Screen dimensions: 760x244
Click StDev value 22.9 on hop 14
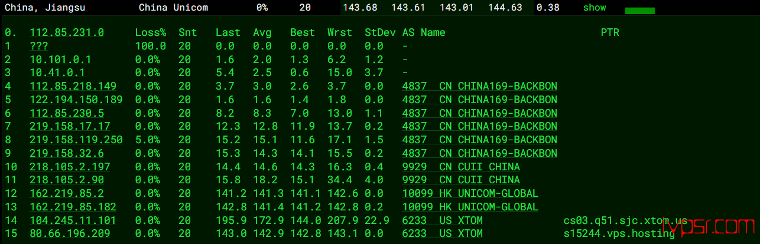(x=377, y=220)
